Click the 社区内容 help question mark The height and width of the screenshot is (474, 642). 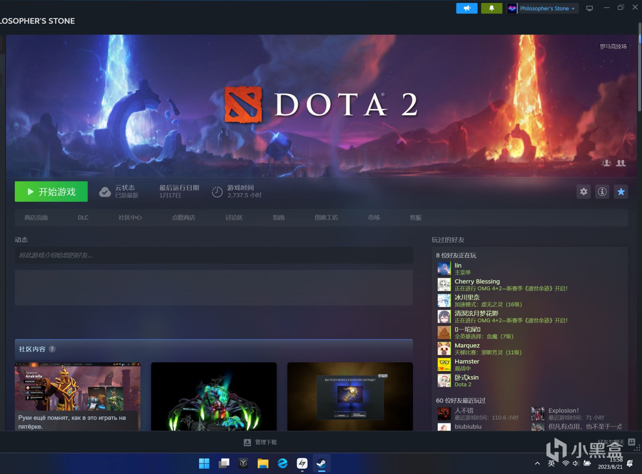52,349
